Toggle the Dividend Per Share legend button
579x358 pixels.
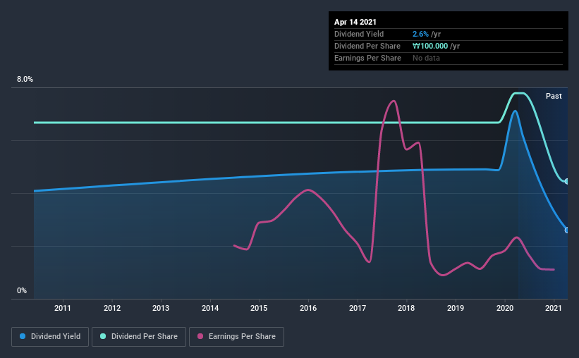(x=139, y=337)
